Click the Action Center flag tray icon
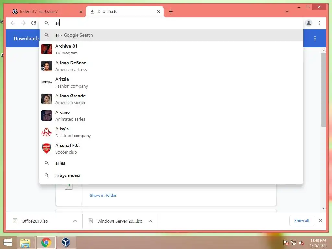This screenshot has width=332, height=249. point(286,243)
